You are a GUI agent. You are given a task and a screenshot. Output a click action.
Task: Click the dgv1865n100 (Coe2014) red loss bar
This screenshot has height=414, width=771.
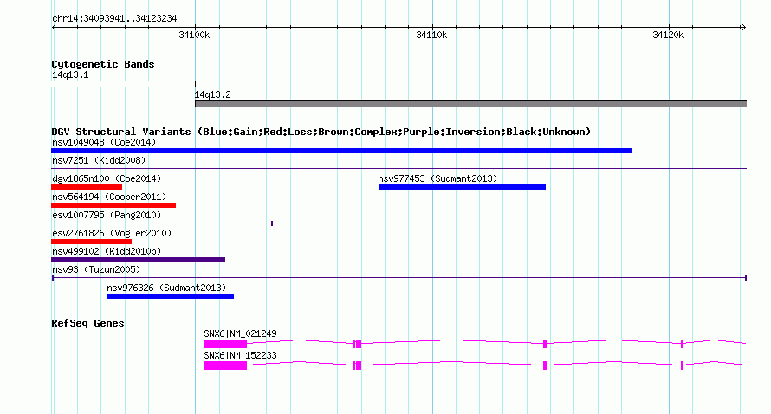[87, 187]
